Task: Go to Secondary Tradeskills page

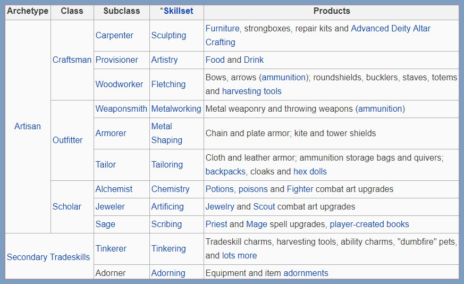Action: (48, 257)
